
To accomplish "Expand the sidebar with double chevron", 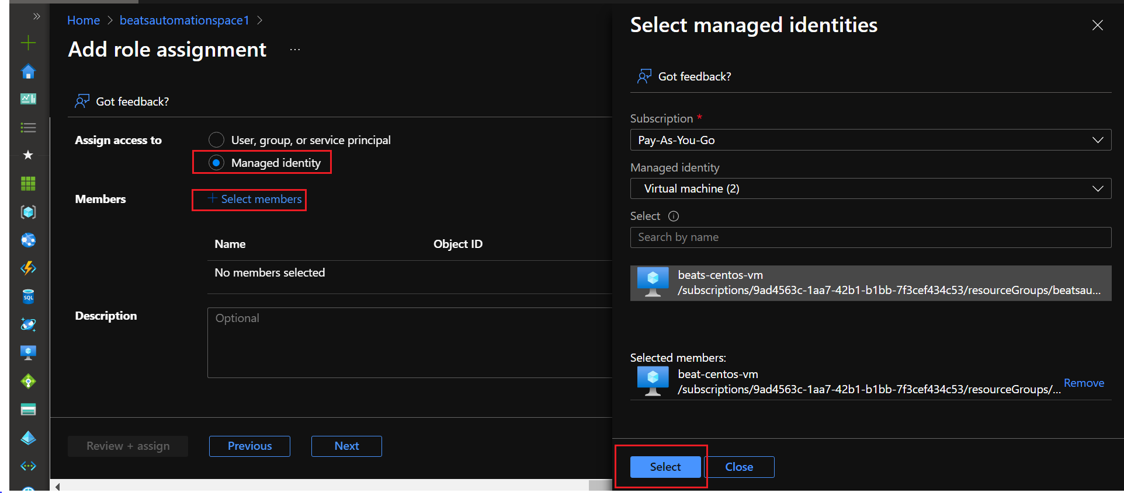I will [x=37, y=16].
